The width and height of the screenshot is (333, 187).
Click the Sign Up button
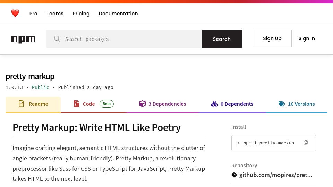tap(272, 38)
